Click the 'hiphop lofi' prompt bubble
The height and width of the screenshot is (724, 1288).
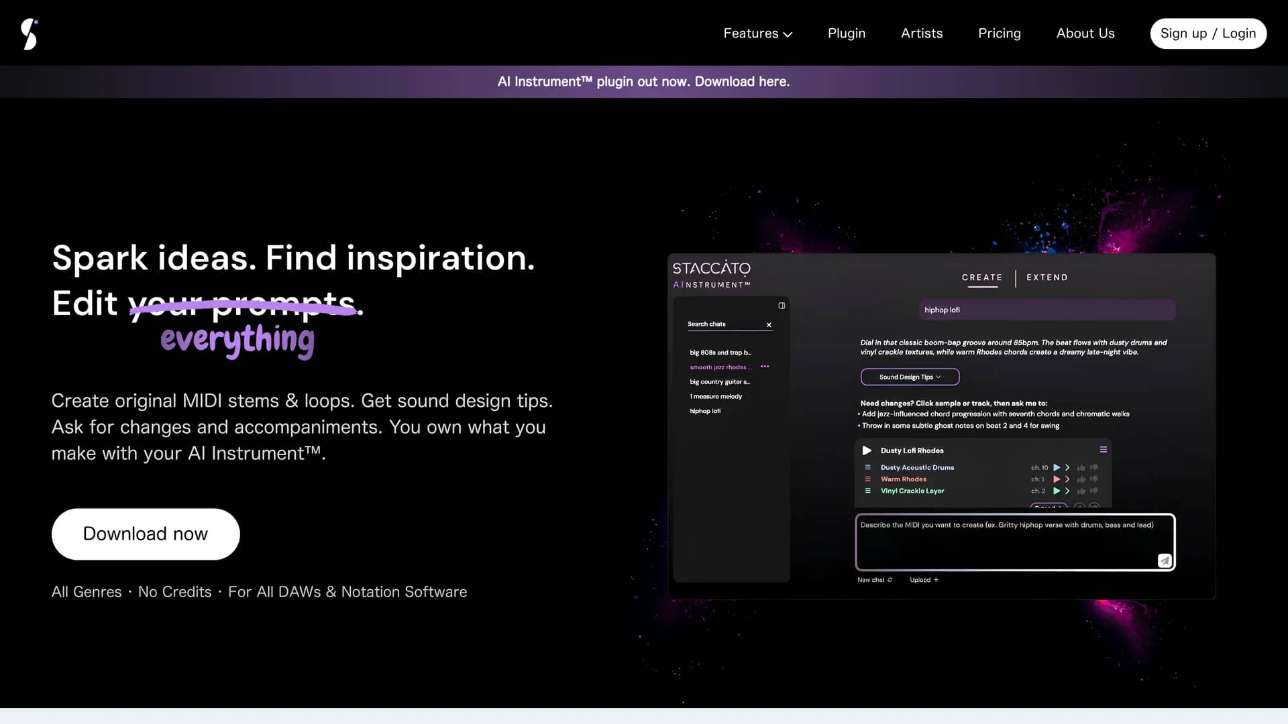1046,310
